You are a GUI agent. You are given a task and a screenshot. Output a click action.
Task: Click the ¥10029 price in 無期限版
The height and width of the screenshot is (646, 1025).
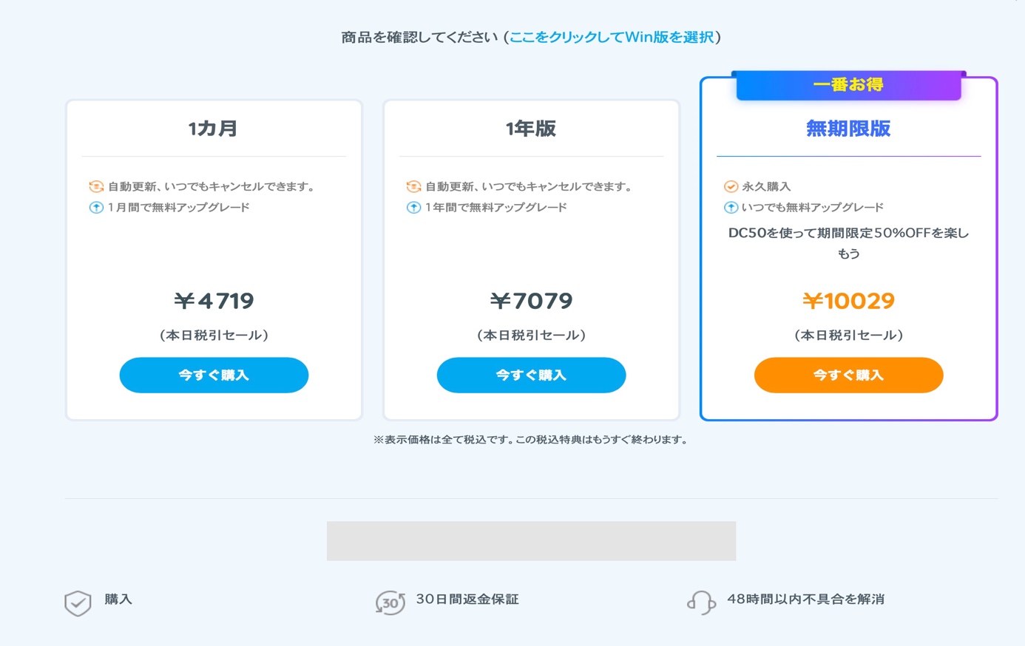point(848,301)
